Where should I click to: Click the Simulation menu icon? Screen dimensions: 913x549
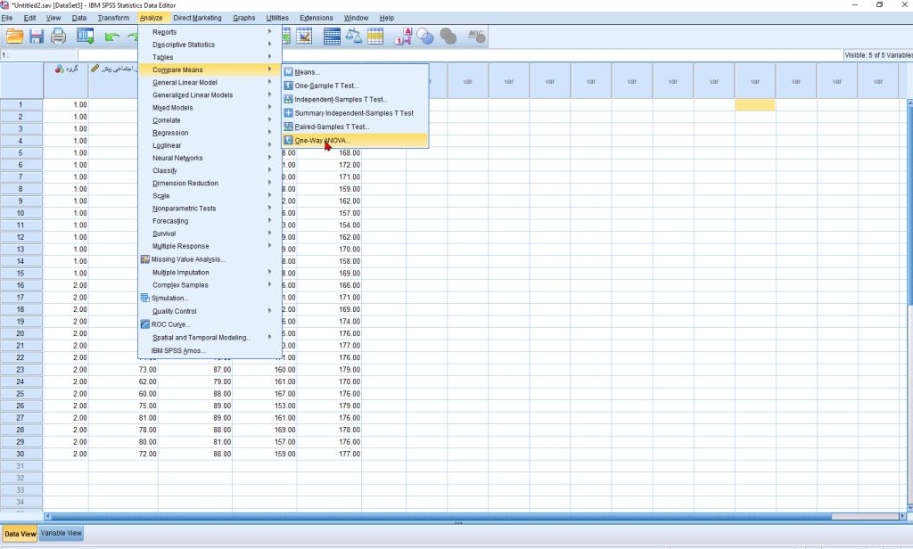145,298
